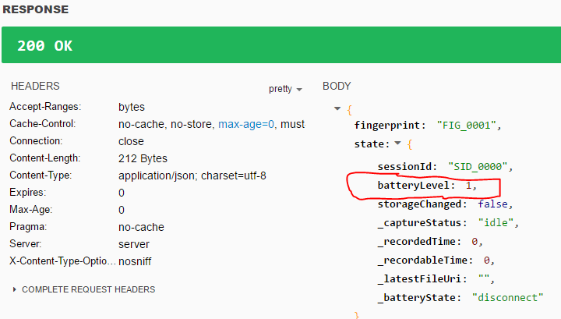Select the batteryLevel value 1
This screenshot has height=319, width=561.
click(468, 185)
